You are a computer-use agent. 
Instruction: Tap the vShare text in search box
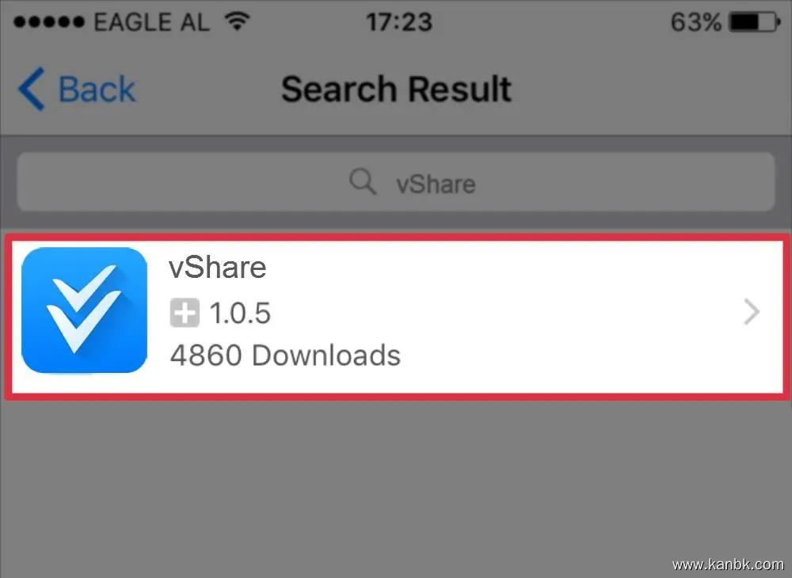click(x=436, y=184)
